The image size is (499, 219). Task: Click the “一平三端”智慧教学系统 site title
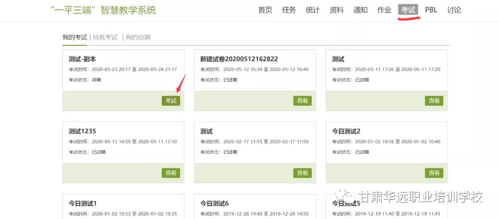103,10
